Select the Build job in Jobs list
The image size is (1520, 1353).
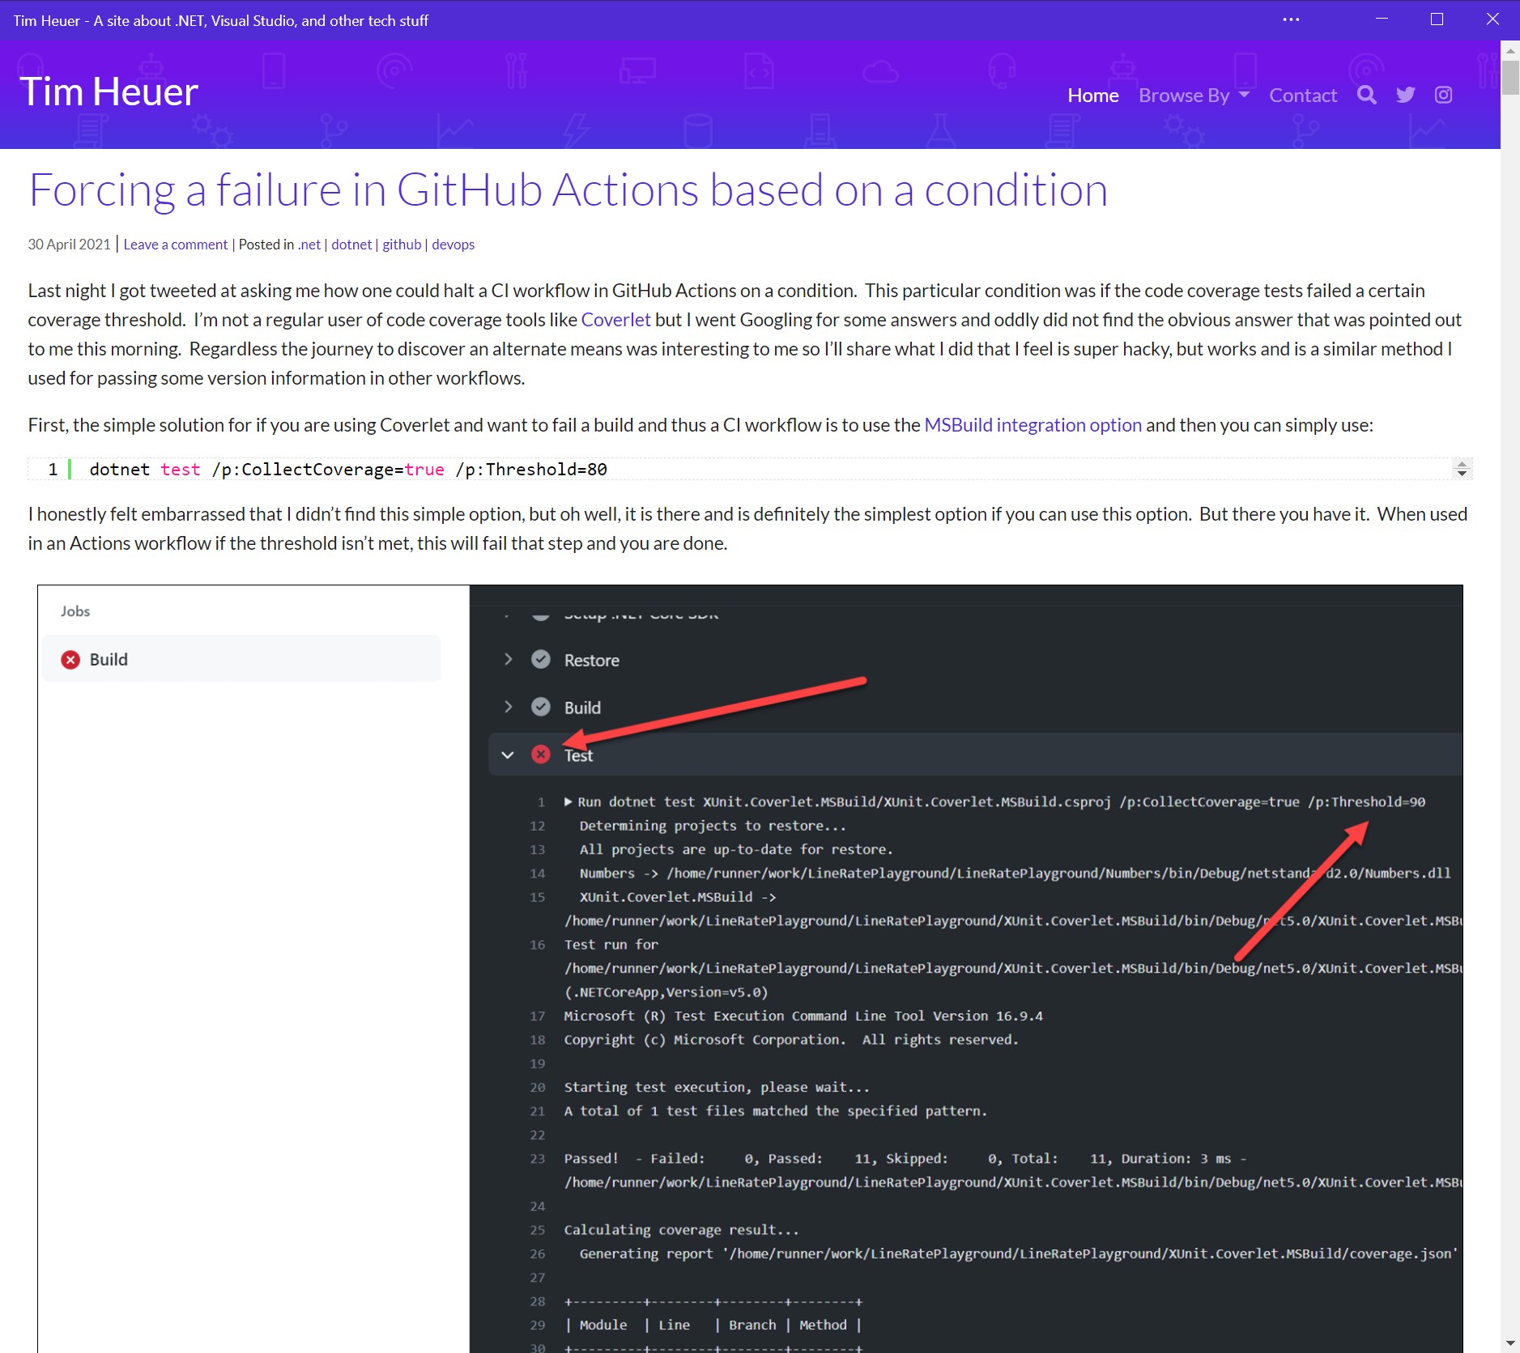(x=241, y=660)
